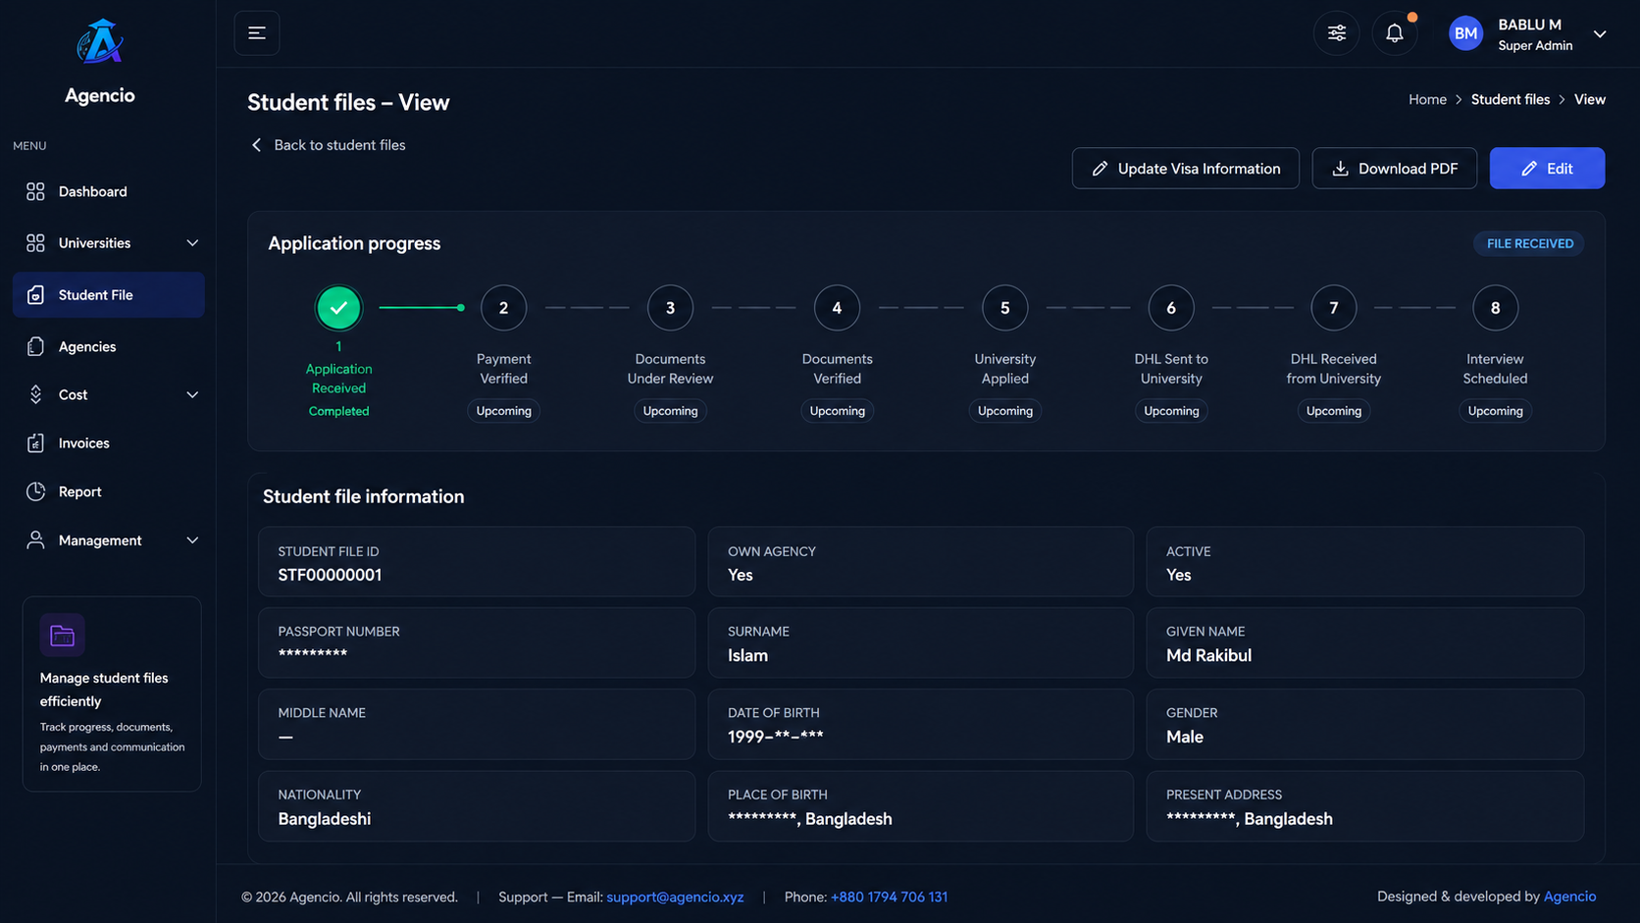Click the download icon in Download PDF
The height and width of the screenshot is (923, 1640).
point(1340,169)
